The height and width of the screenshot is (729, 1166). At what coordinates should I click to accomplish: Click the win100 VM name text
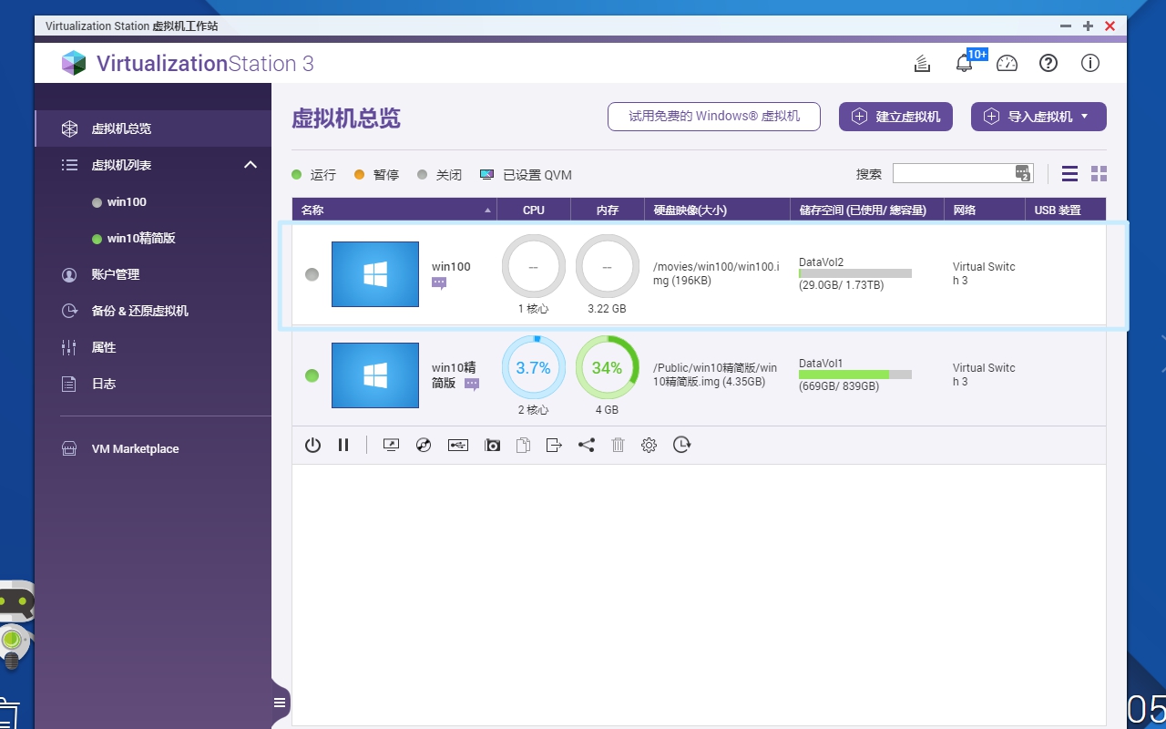(451, 267)
